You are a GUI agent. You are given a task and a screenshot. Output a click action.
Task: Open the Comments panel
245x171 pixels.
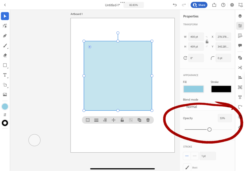(240, 45)
